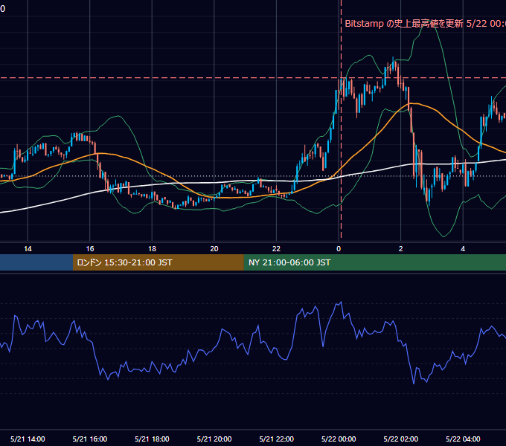
Task: Click the 20 label on the price chart axis
Action: tap(214, 249)
